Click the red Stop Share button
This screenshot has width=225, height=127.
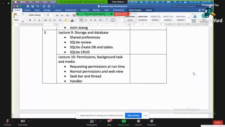122,14
